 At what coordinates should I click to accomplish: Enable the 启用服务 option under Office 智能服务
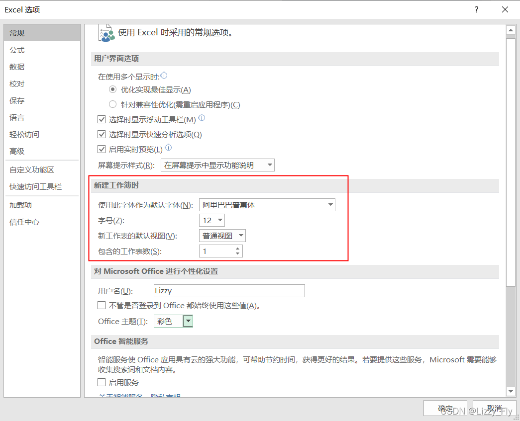(102, 382)
